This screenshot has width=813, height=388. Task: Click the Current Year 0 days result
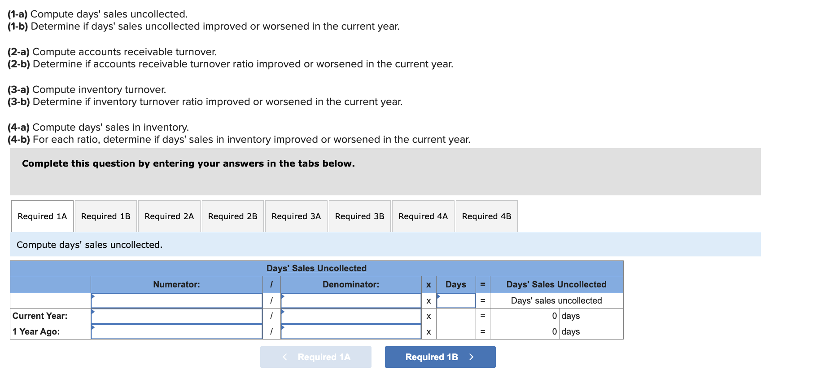pyautogui.click(x=556, y=316)
